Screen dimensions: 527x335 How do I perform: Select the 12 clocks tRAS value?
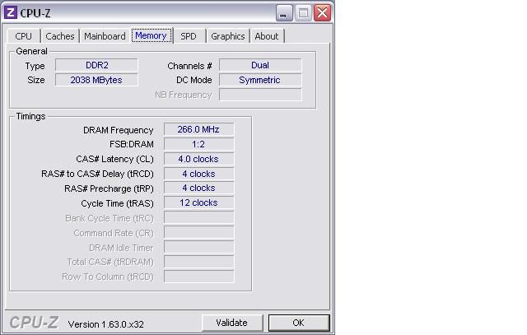[x=198, y=202]
